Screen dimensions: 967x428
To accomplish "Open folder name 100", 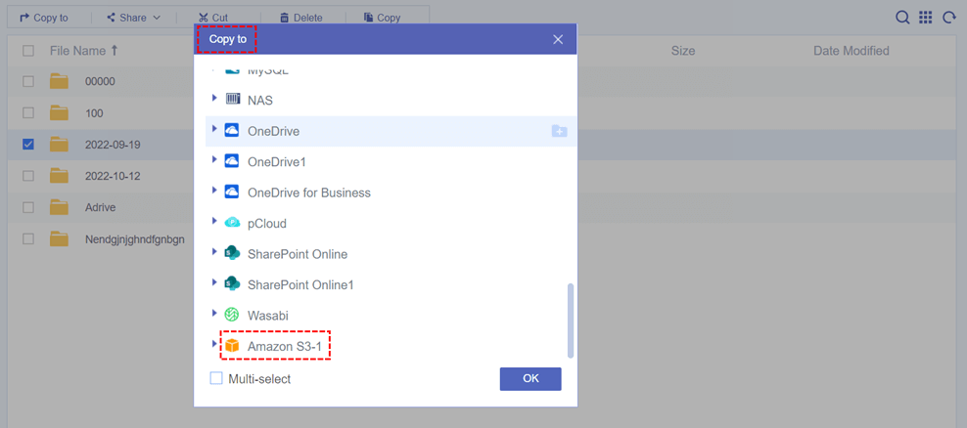I will pos(94,113).
